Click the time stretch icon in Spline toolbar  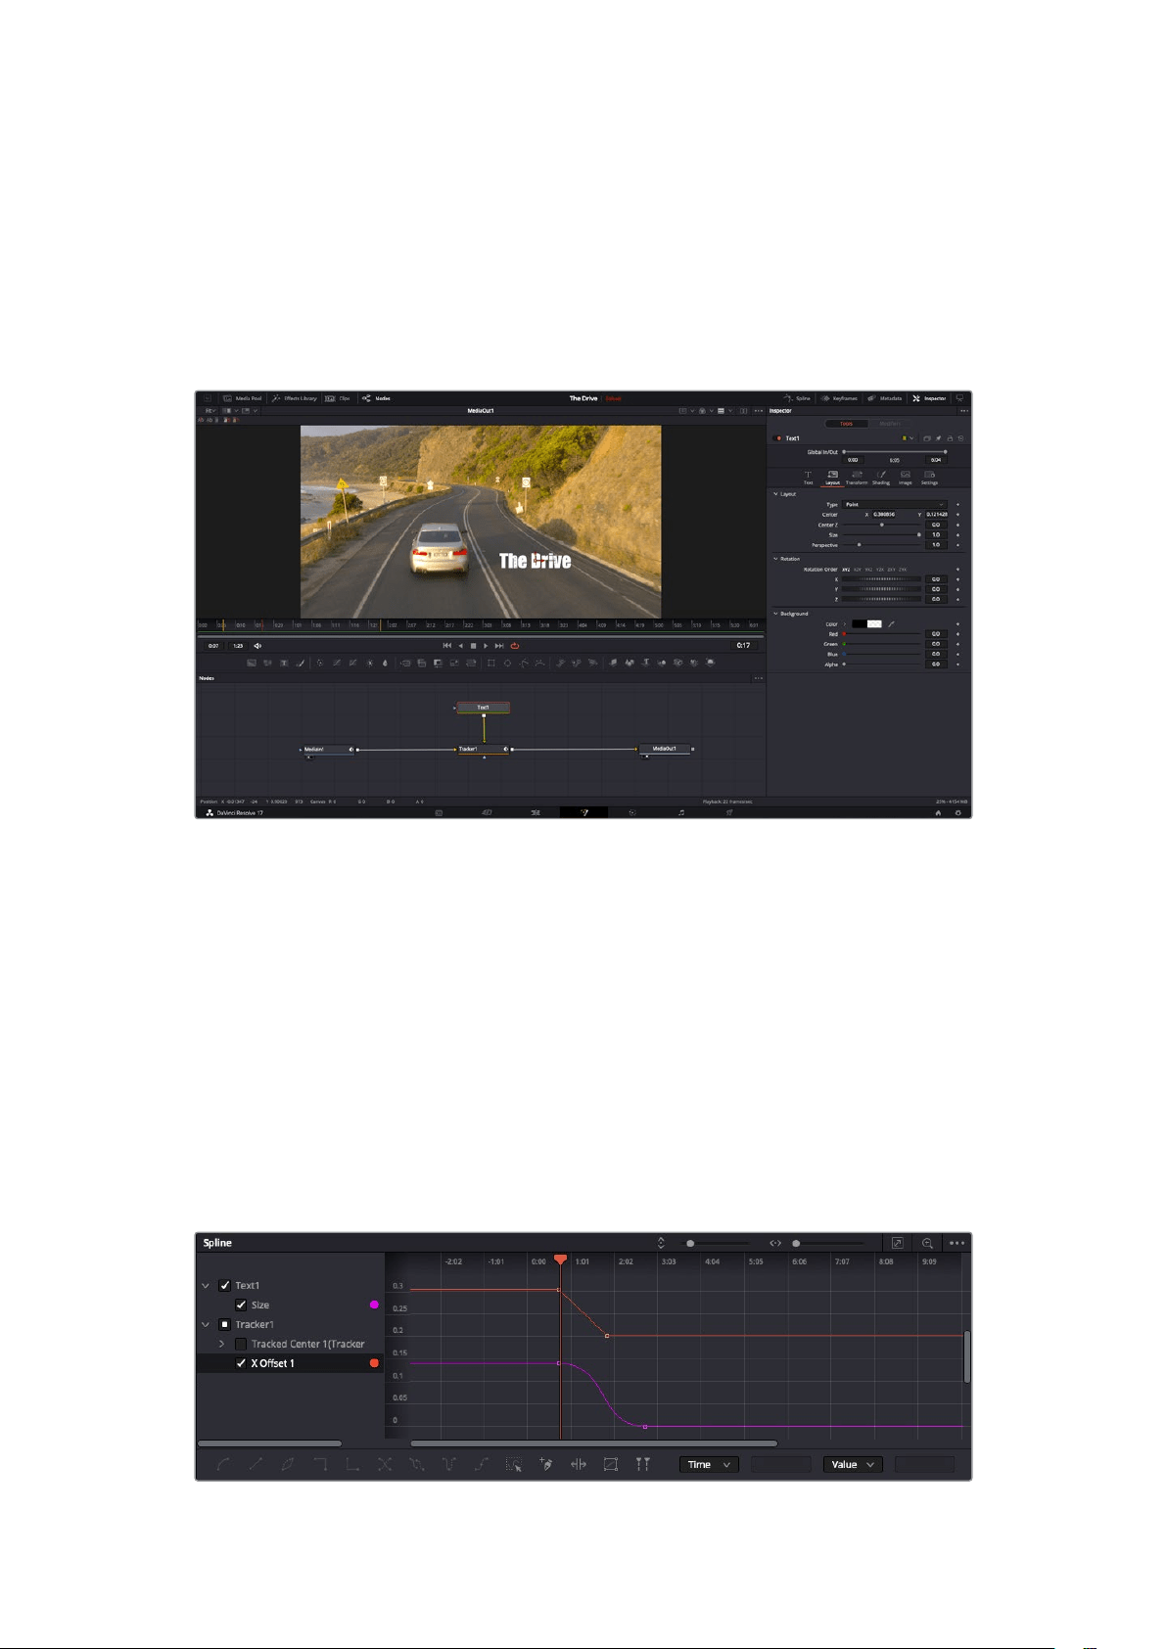pos(579,1465)
